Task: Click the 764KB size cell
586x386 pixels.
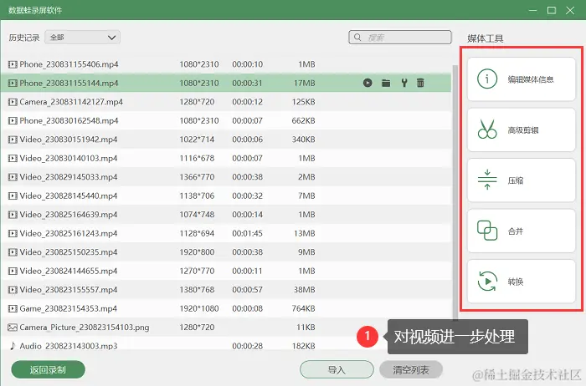Action: [303, 308]
